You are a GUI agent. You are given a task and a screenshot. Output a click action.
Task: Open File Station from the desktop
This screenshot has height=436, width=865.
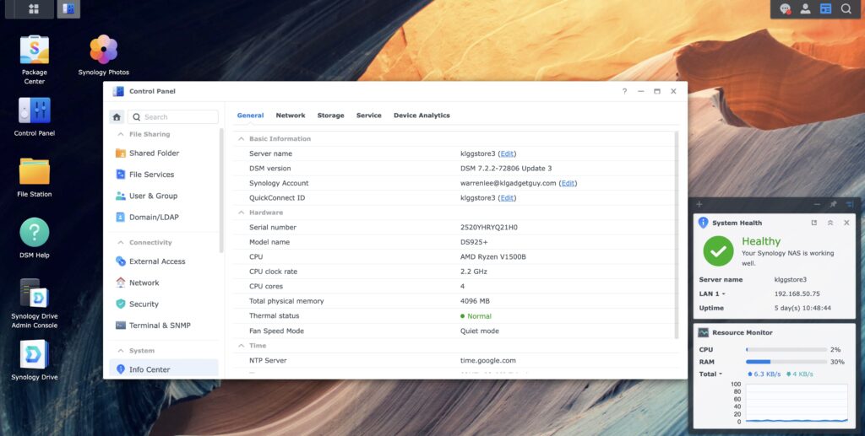click(x=34, y=172)
